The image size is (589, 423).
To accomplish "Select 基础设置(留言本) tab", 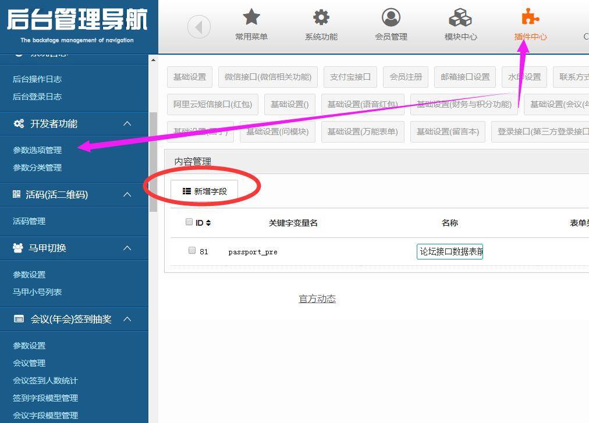I will pyautogui.click(x=448, y=131).
